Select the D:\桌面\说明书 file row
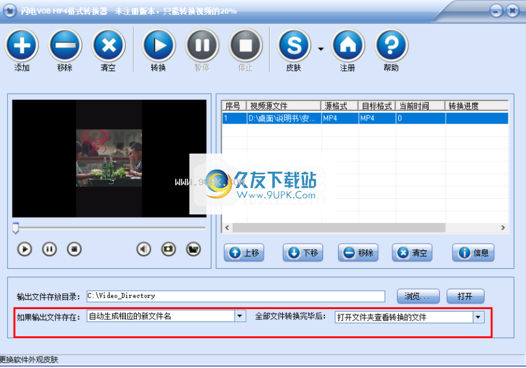526x368 pixels. pos(365,119)
